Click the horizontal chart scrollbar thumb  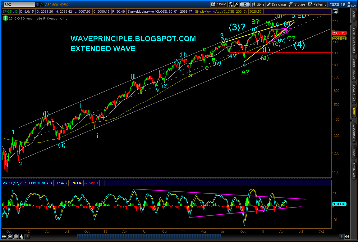click(x=149, y=236)
